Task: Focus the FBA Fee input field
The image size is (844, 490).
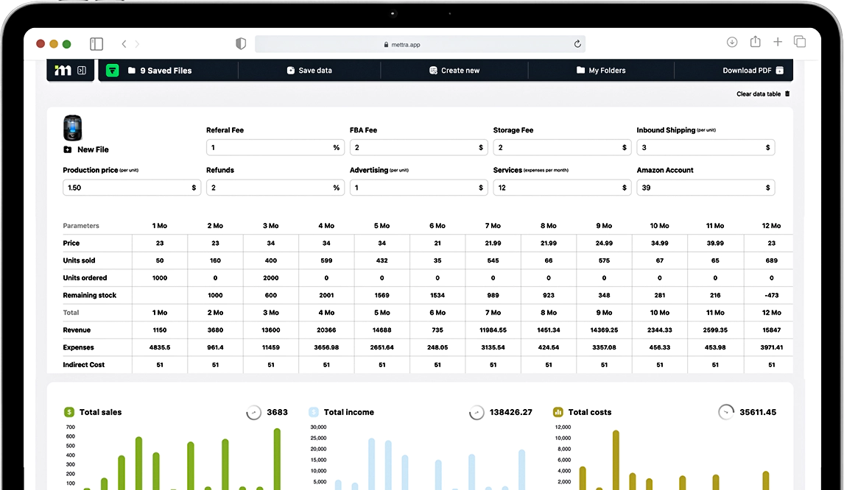Action: 419,147
